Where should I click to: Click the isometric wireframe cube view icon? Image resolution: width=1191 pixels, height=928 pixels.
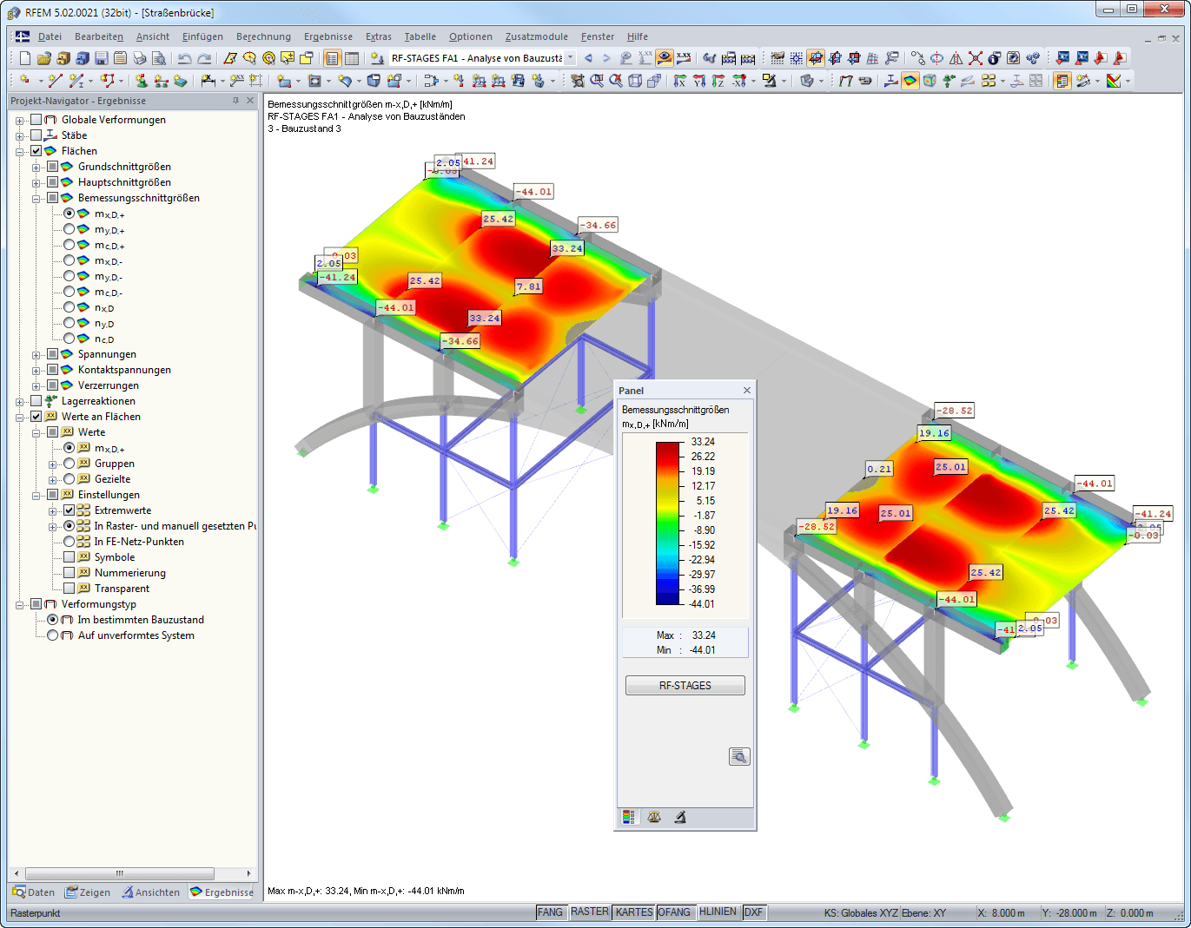coord(635,81)
